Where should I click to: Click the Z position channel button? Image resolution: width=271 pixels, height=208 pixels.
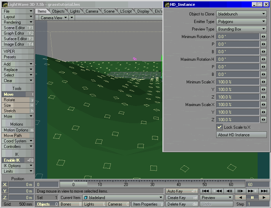click(5, 197)
